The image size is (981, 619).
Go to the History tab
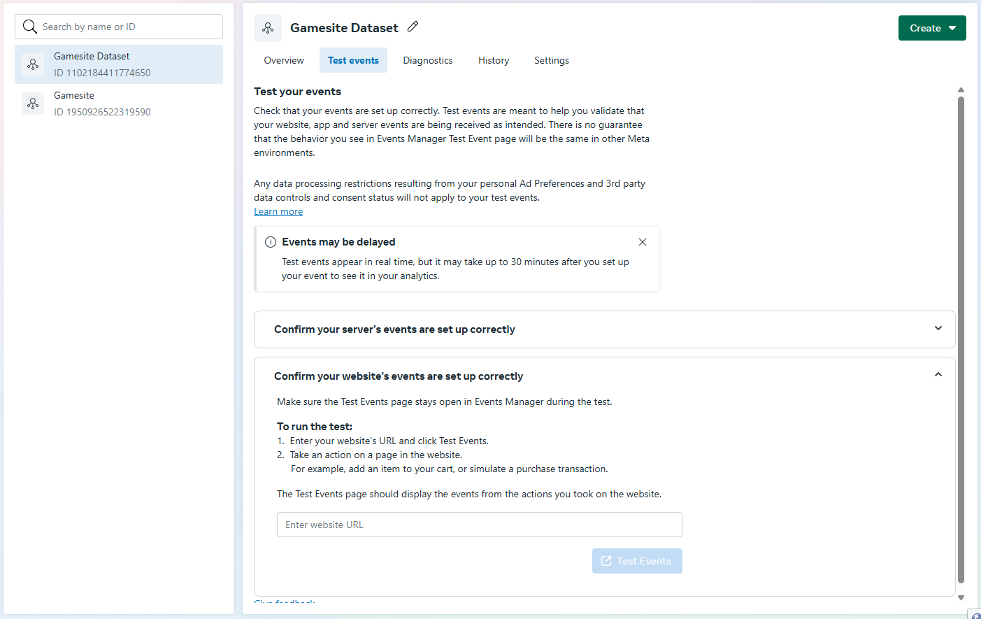pos(494,60)
